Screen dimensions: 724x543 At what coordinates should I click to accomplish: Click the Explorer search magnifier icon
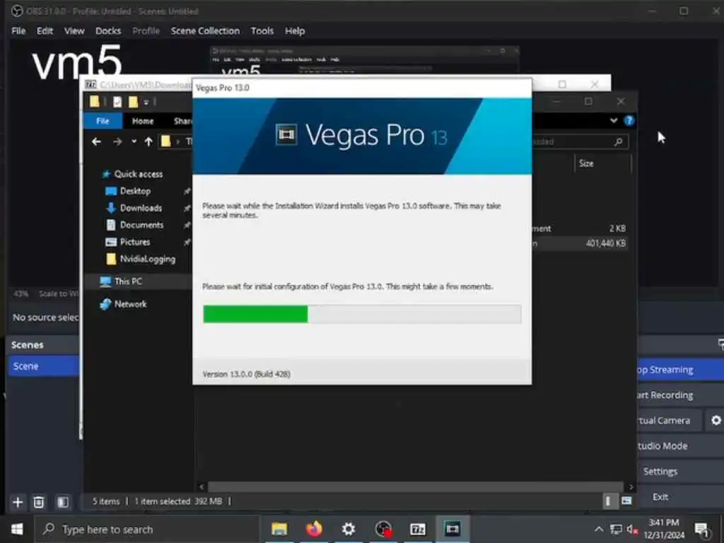click(x=618, y=141)
